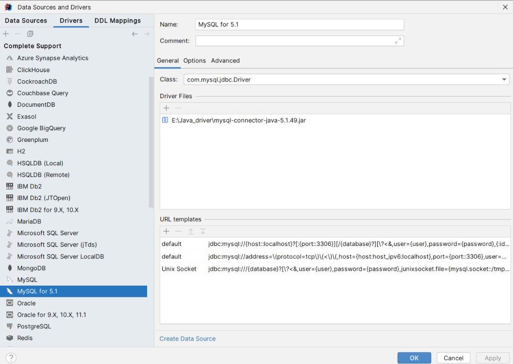Click the Create Data Source link
The height and width of the screenshot is (364, 513).
(x=187, y=339)
